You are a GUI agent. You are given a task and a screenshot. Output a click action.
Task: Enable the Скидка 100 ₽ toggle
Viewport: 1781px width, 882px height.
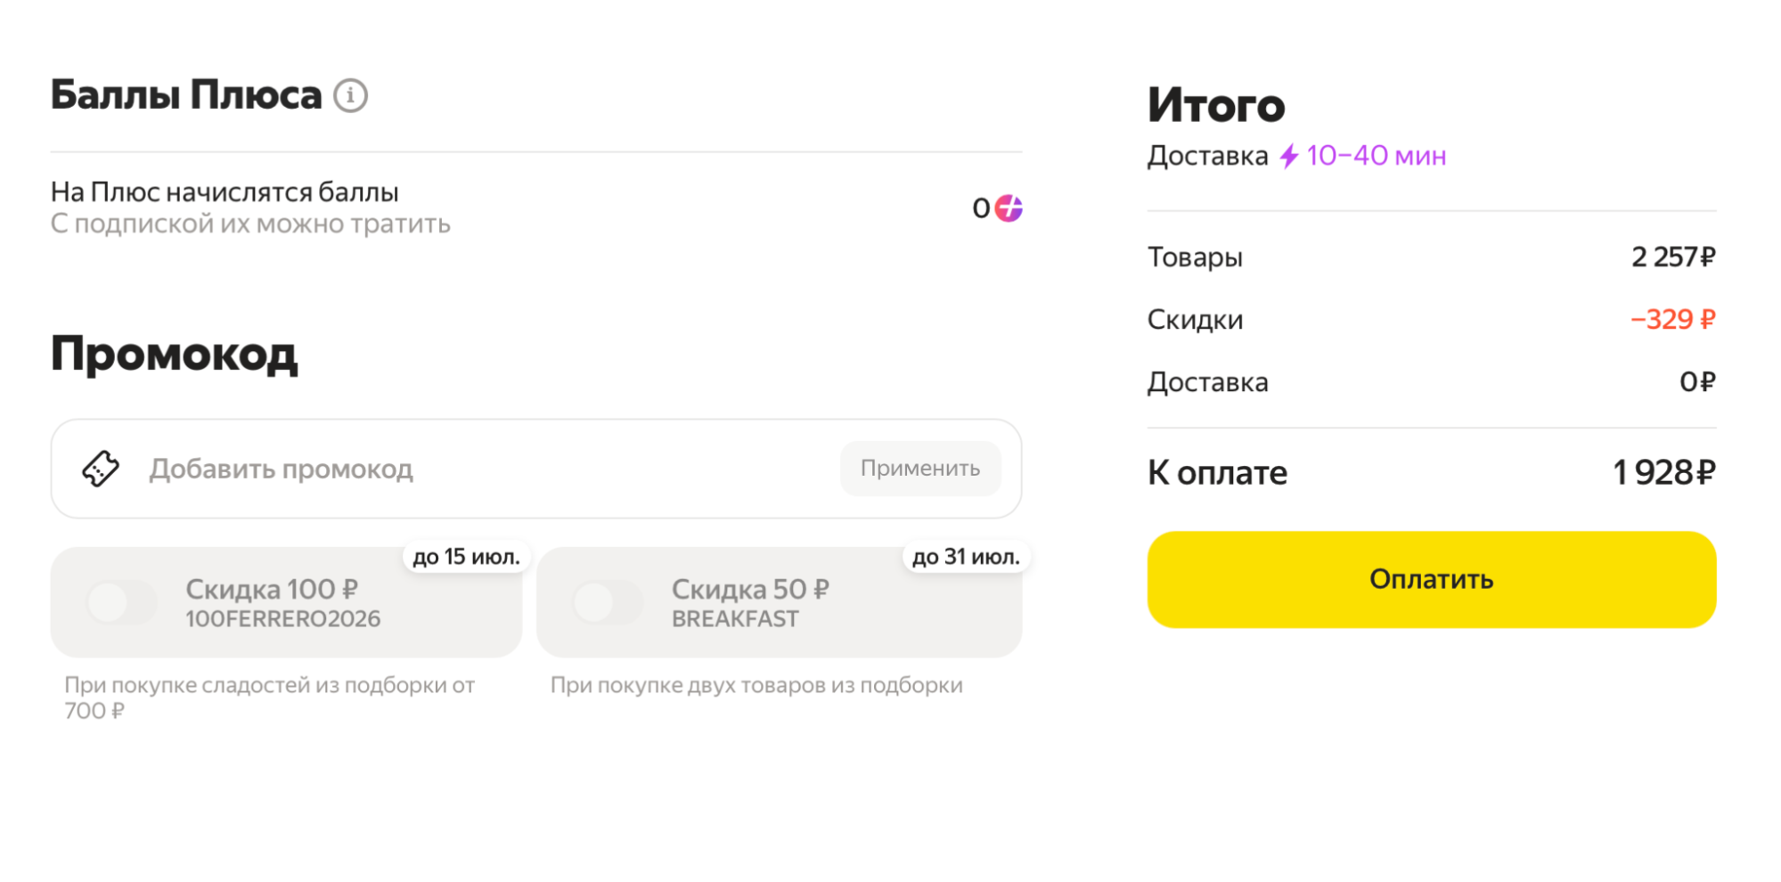click(x=122, y=602)
